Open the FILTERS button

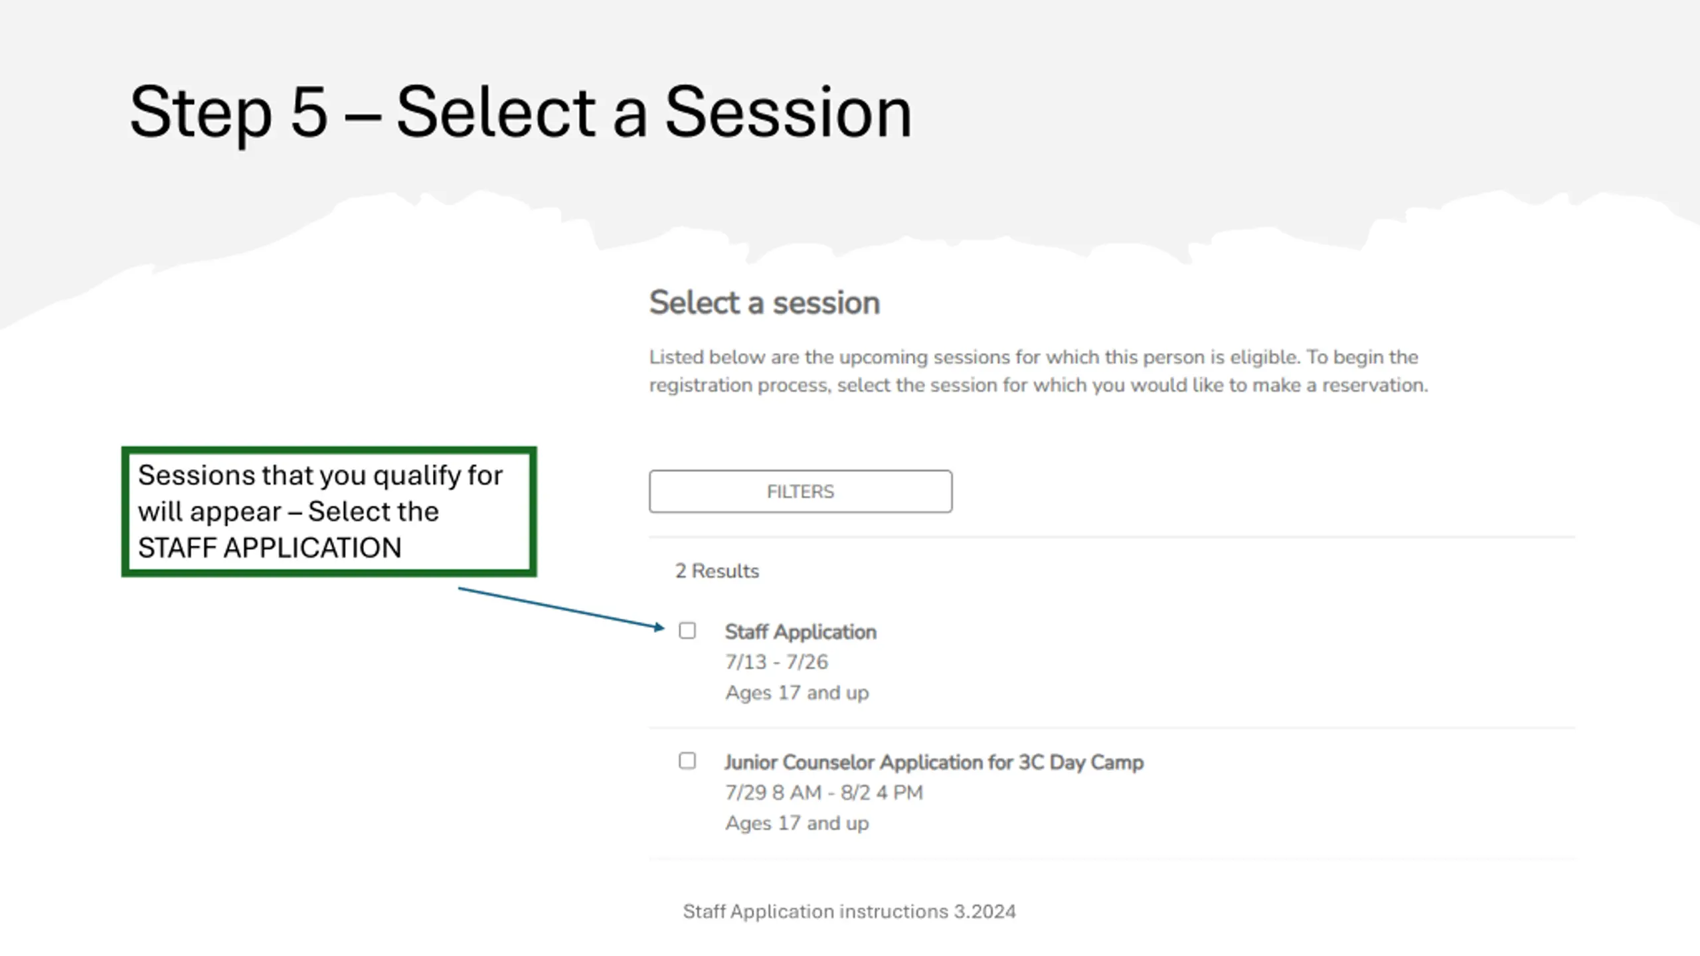(800, 491)
